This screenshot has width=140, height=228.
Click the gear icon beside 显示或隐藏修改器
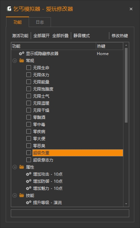tap(22, 53)
